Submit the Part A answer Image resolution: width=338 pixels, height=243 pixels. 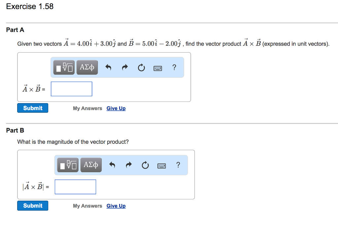click(x=33, y=108)
